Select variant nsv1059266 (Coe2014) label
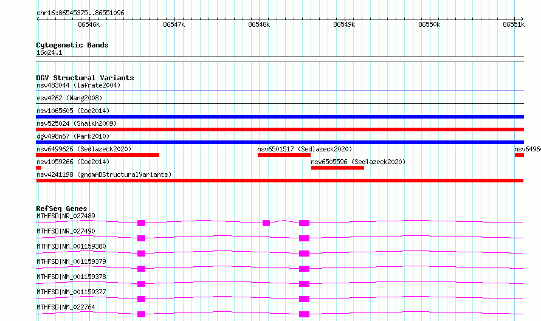Image resolution: width=541 pixels, height=321 pixels. pyautogui.click(x=73, y=162)
